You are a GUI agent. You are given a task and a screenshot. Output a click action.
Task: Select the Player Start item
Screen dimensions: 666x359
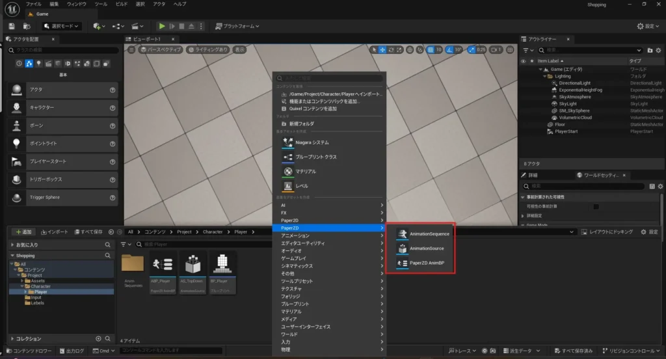point(63,161)
